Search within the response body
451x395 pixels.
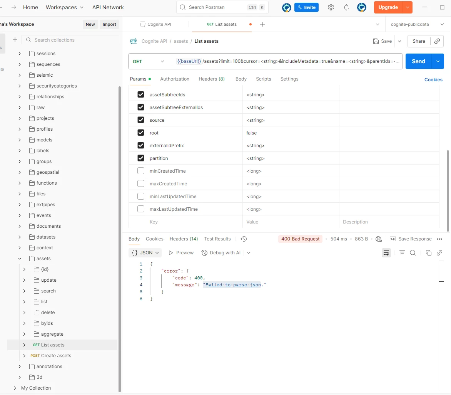[413, 253]
